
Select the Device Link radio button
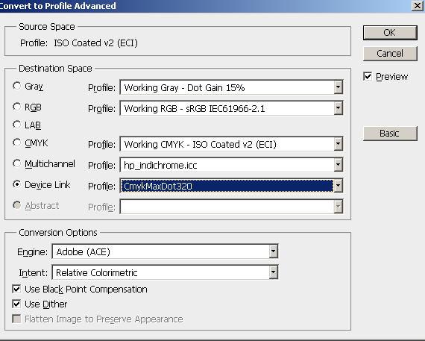16,184
